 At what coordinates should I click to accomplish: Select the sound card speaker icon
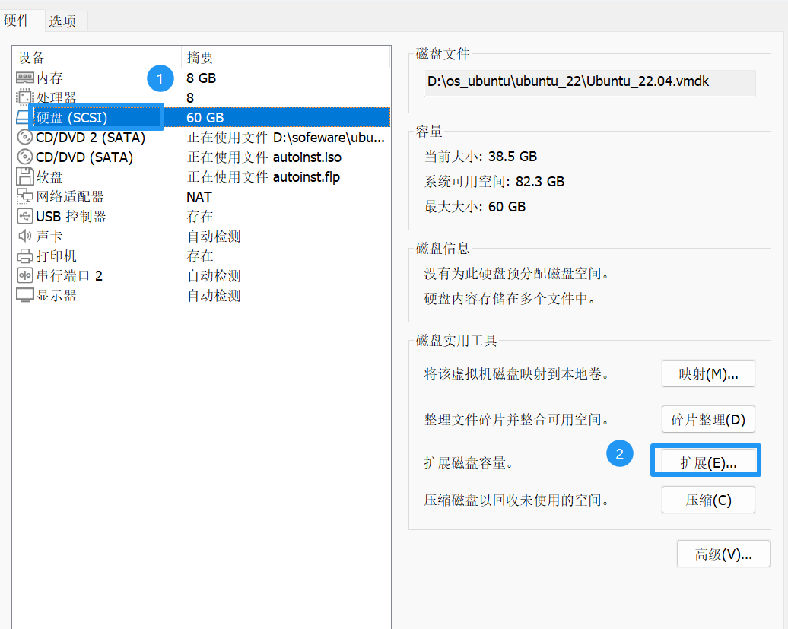[x=24, y=236]
